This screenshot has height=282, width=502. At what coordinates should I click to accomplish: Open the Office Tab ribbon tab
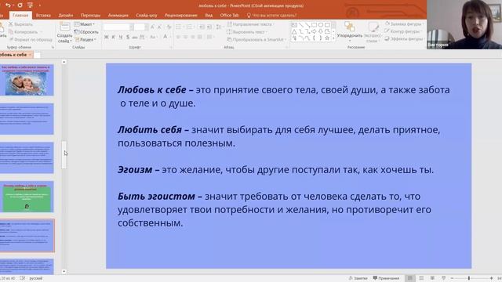point(229,15)
